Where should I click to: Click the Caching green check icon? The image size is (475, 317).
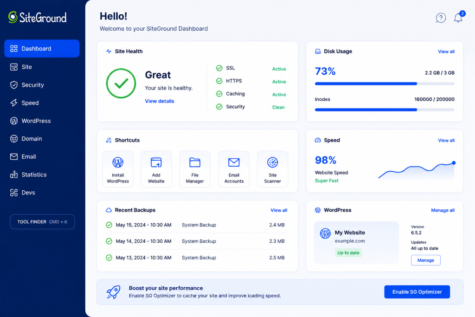[x=219, y=94]
